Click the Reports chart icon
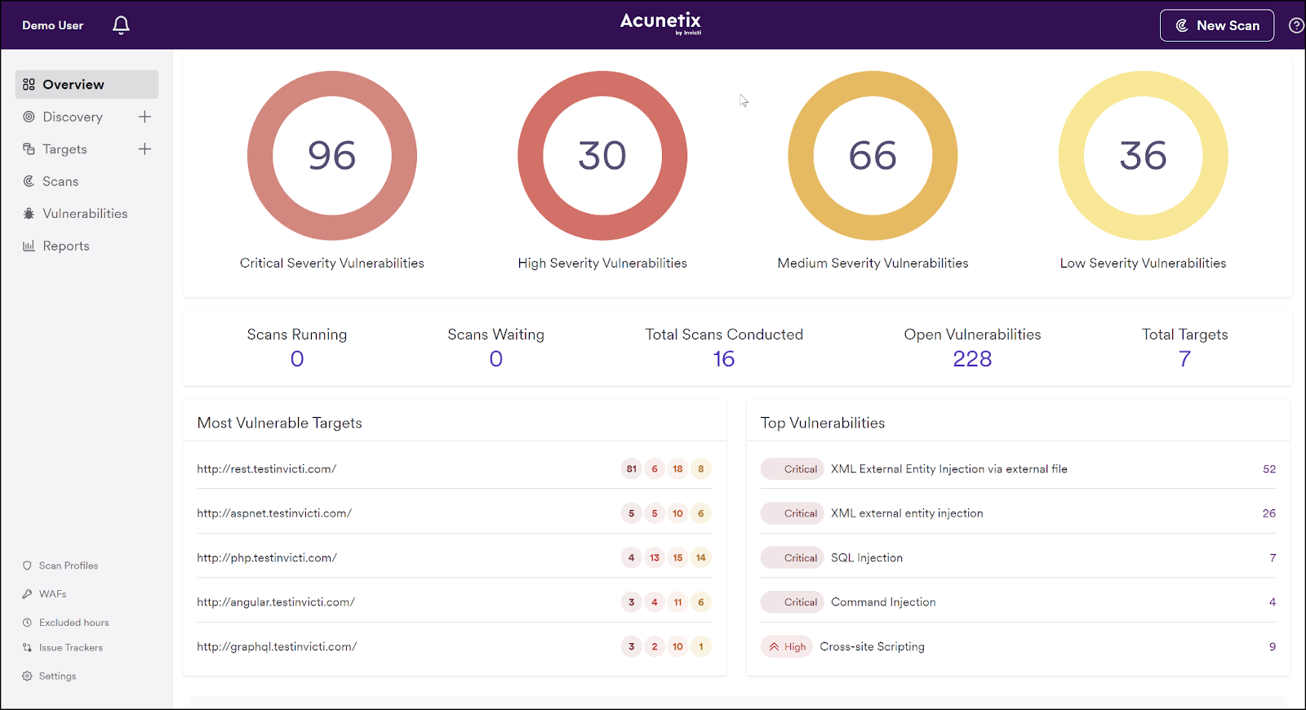 click(29, 246)
